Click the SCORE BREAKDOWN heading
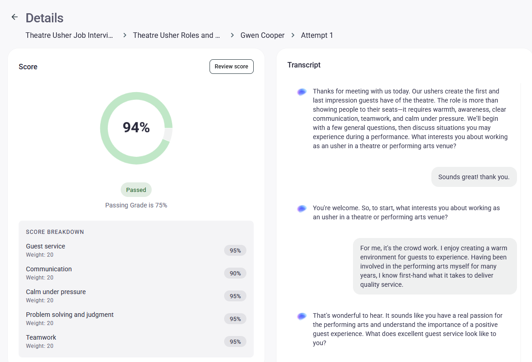This screenshot has height=362, width=532. (x=55, y=232)
